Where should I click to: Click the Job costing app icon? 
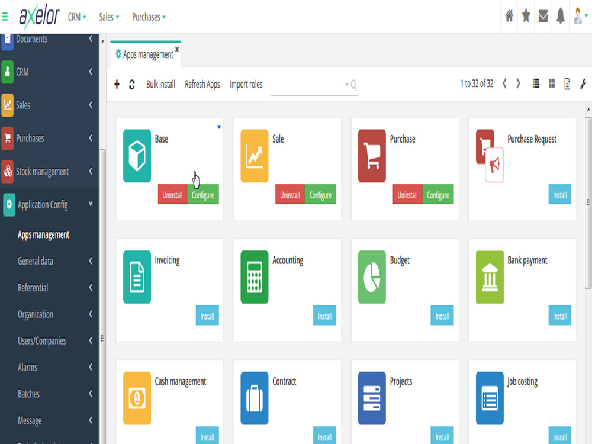(x=490, y=398)
